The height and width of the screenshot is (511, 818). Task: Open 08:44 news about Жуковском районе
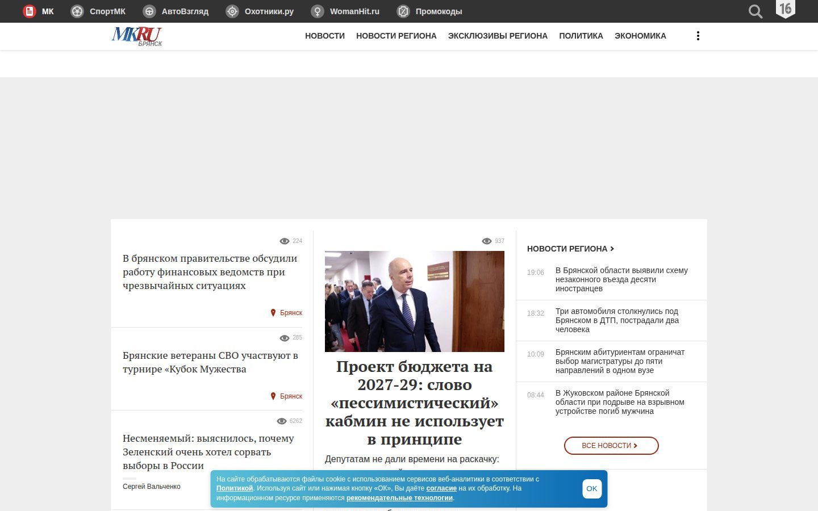click(x=620, y=402)
